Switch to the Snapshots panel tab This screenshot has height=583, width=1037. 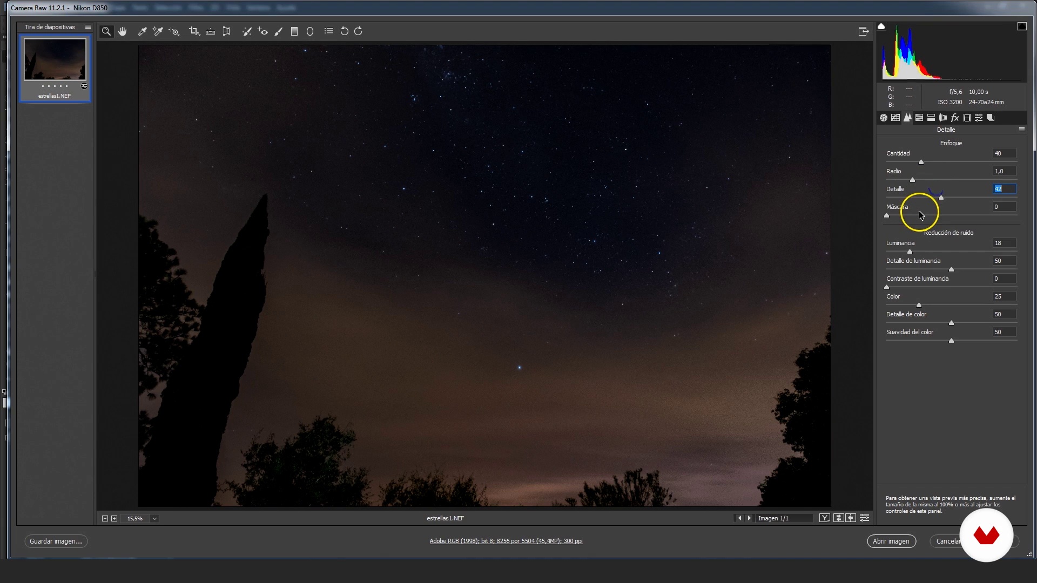(x=991, y=118)
